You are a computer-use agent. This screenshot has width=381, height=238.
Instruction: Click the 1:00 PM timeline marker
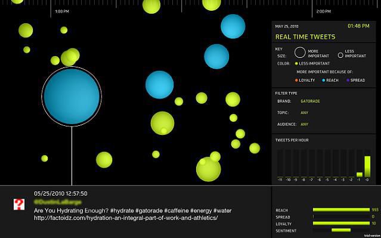62,11
